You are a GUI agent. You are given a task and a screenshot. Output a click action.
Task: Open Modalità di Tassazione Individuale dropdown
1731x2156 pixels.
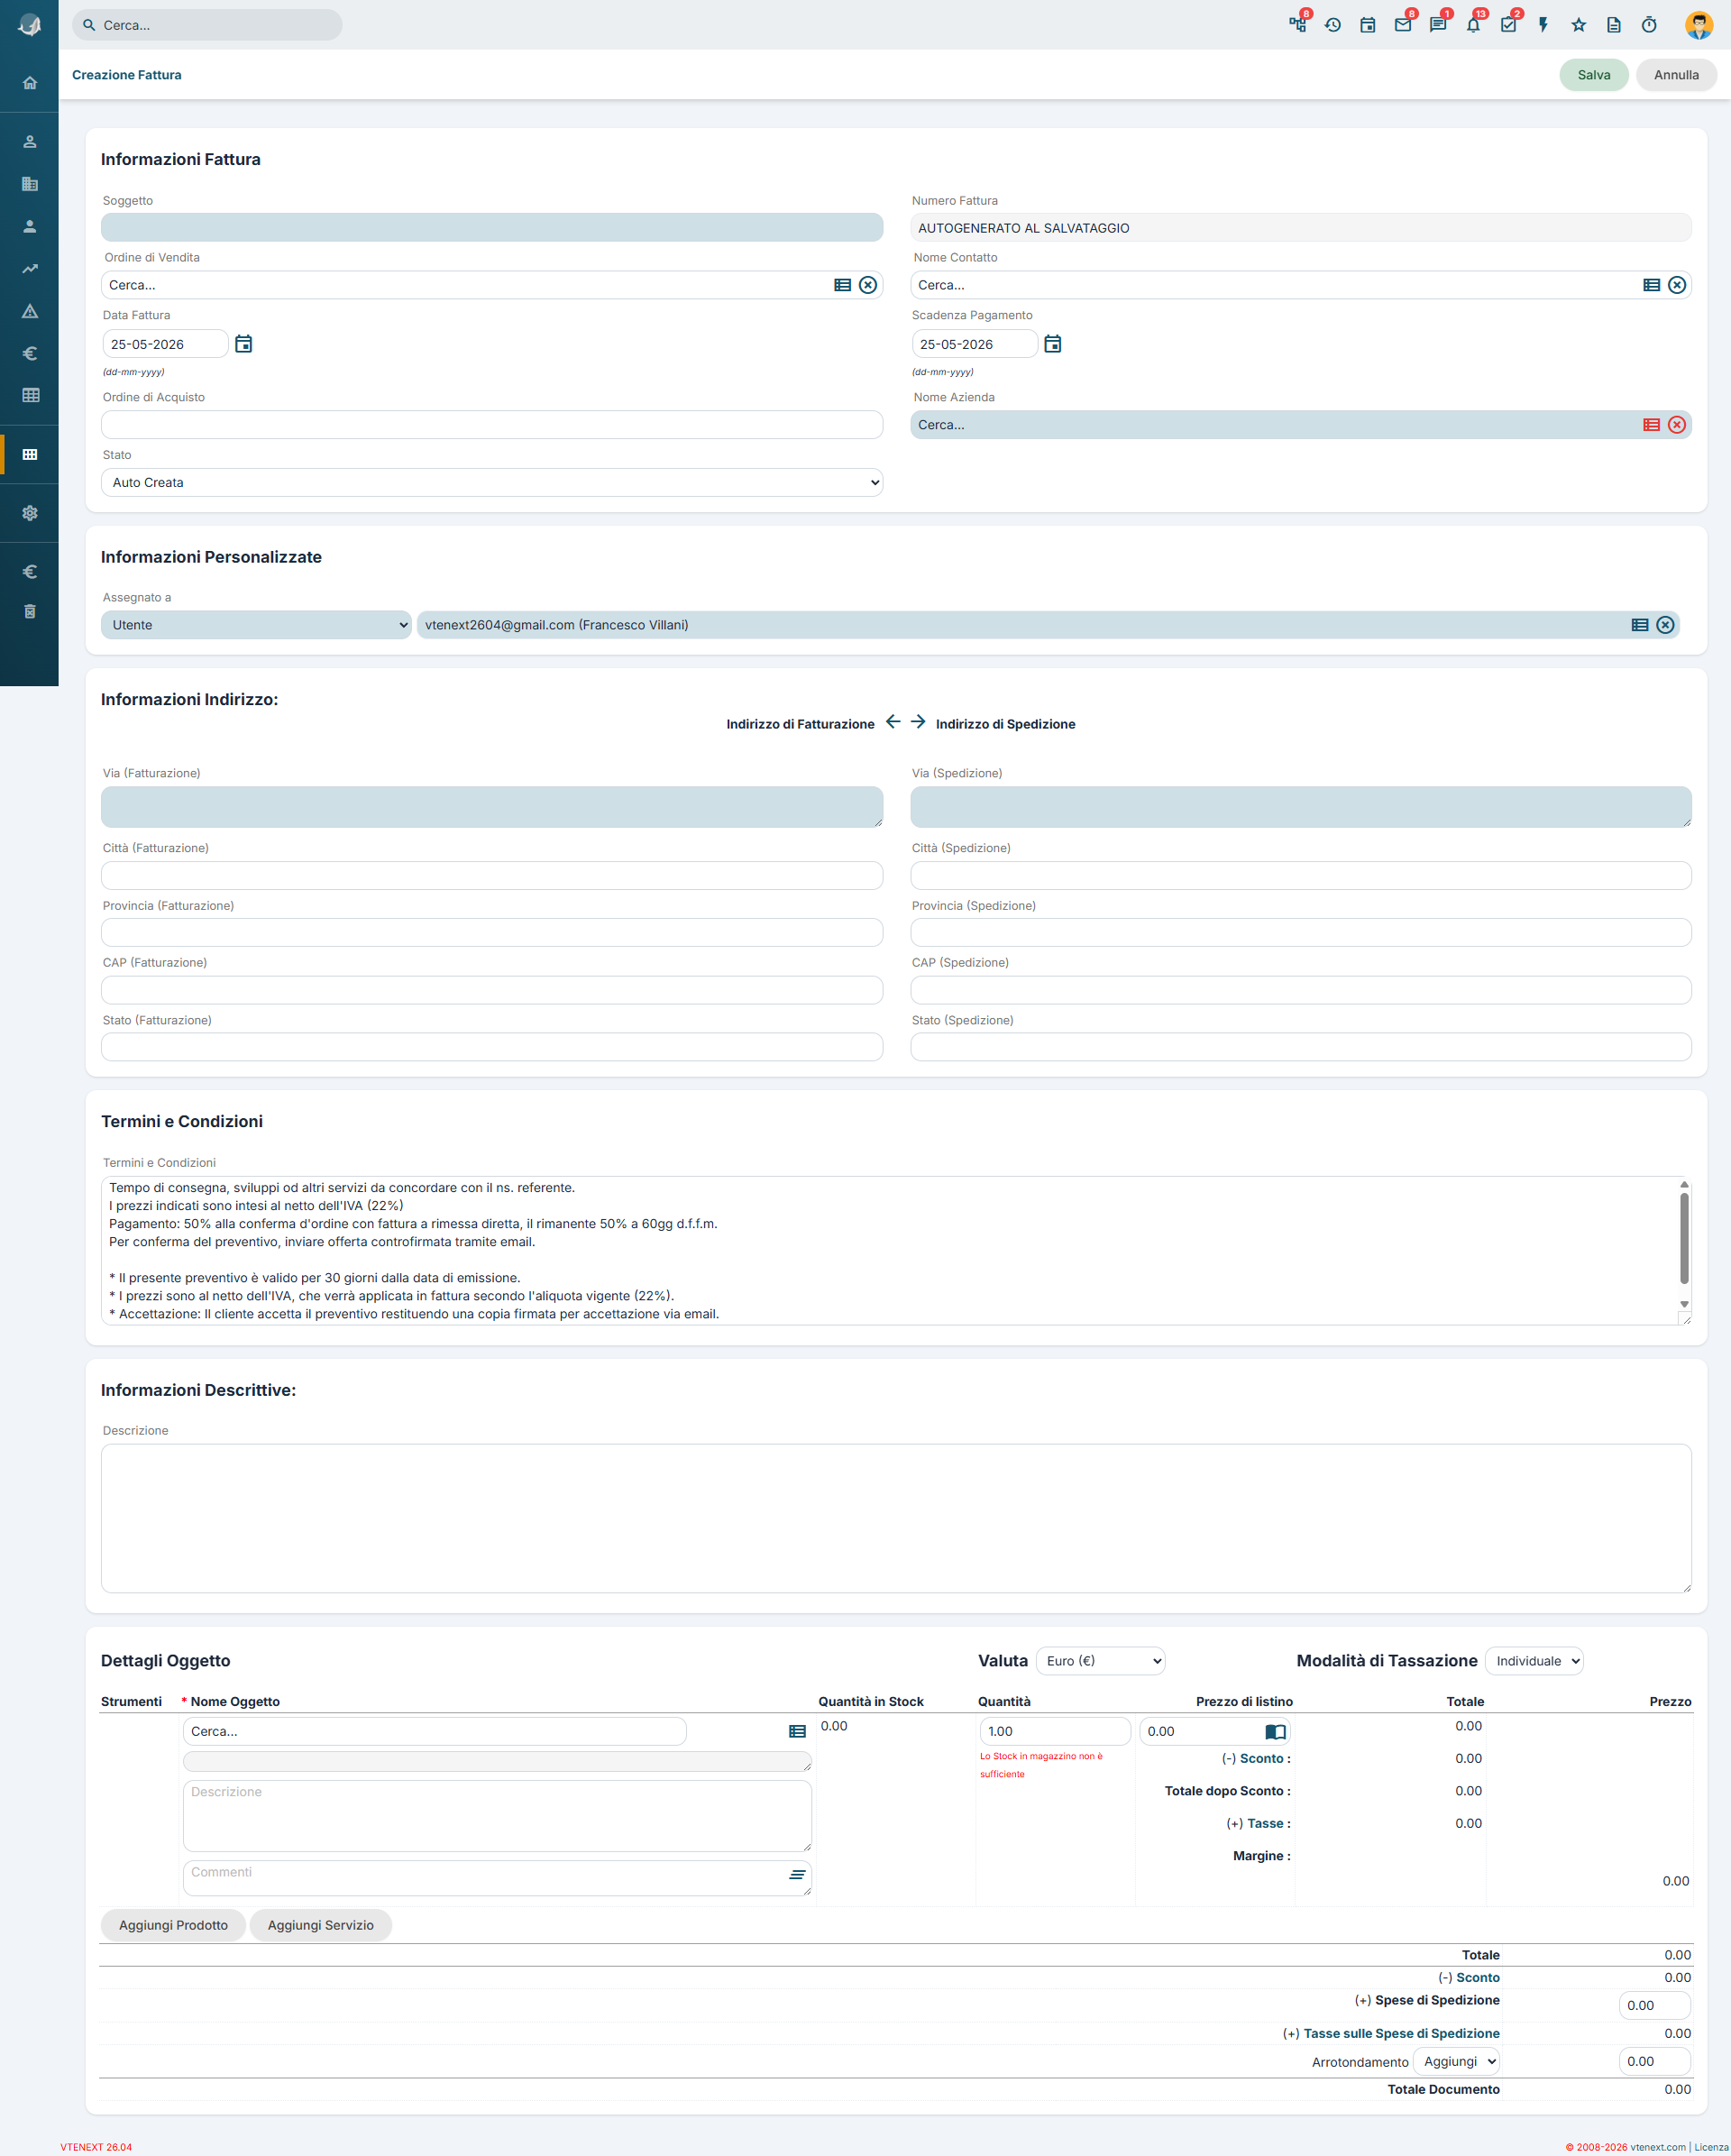1534,1661
